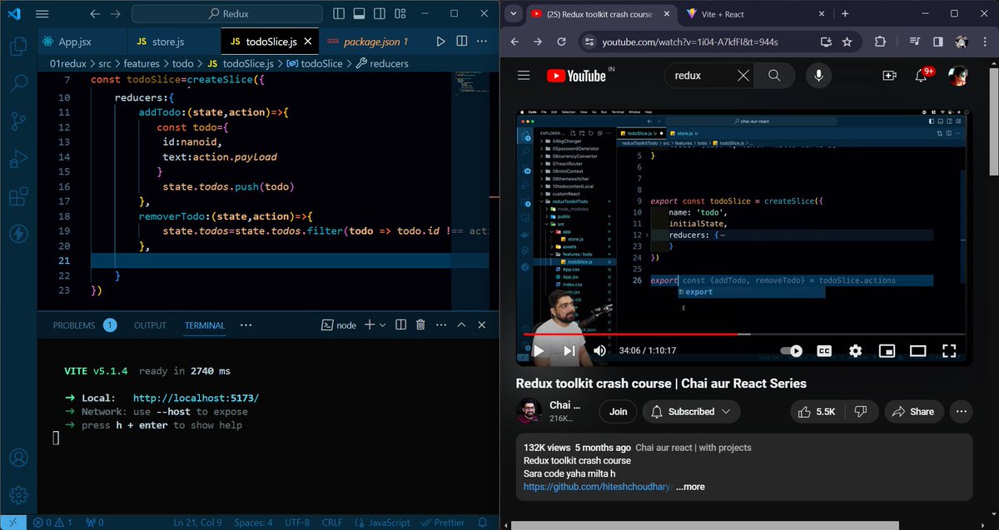
Task: Open the OUTPUT panel tab
Action: click(150, 325)
